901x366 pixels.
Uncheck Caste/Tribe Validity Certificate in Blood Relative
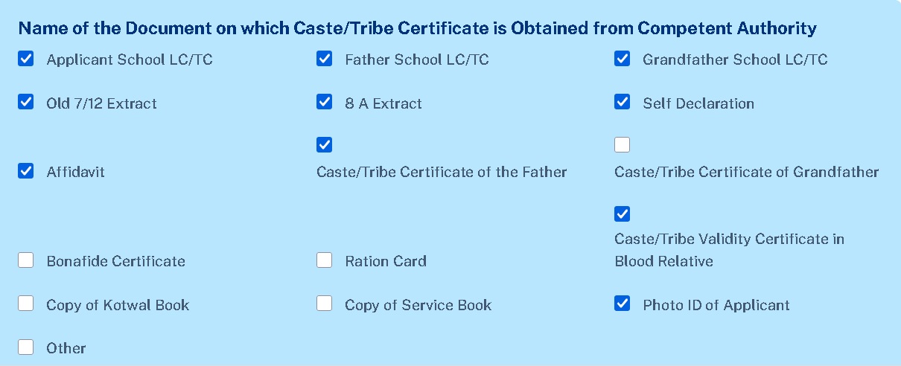622,214
